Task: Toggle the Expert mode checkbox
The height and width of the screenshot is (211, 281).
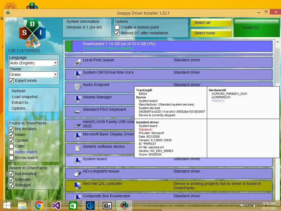Action: point(12,81)
